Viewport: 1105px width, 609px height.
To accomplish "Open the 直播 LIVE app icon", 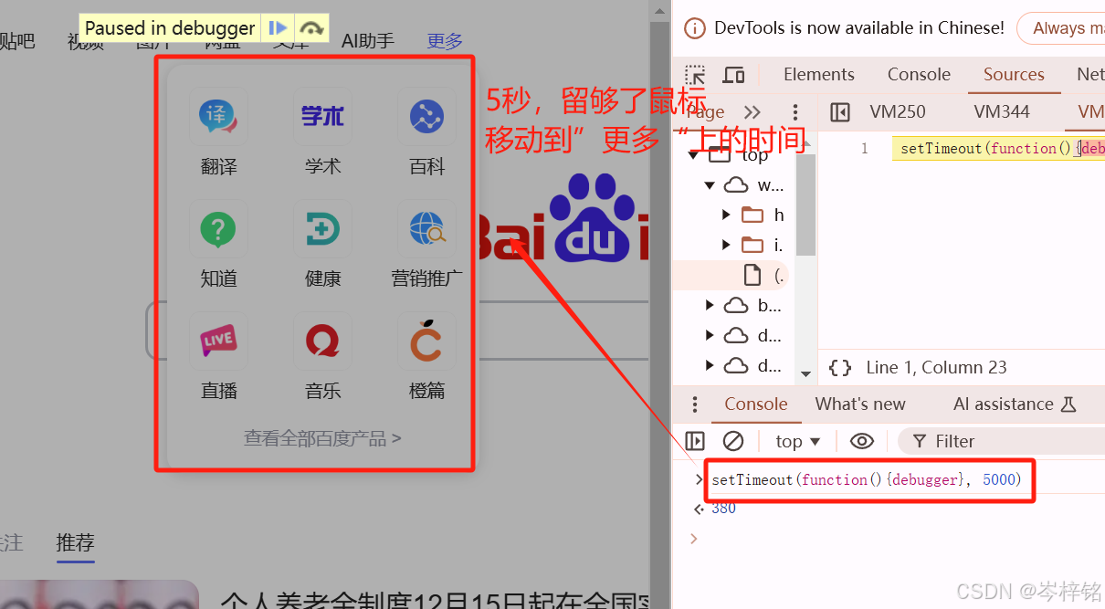I will (x=218, y=341).
